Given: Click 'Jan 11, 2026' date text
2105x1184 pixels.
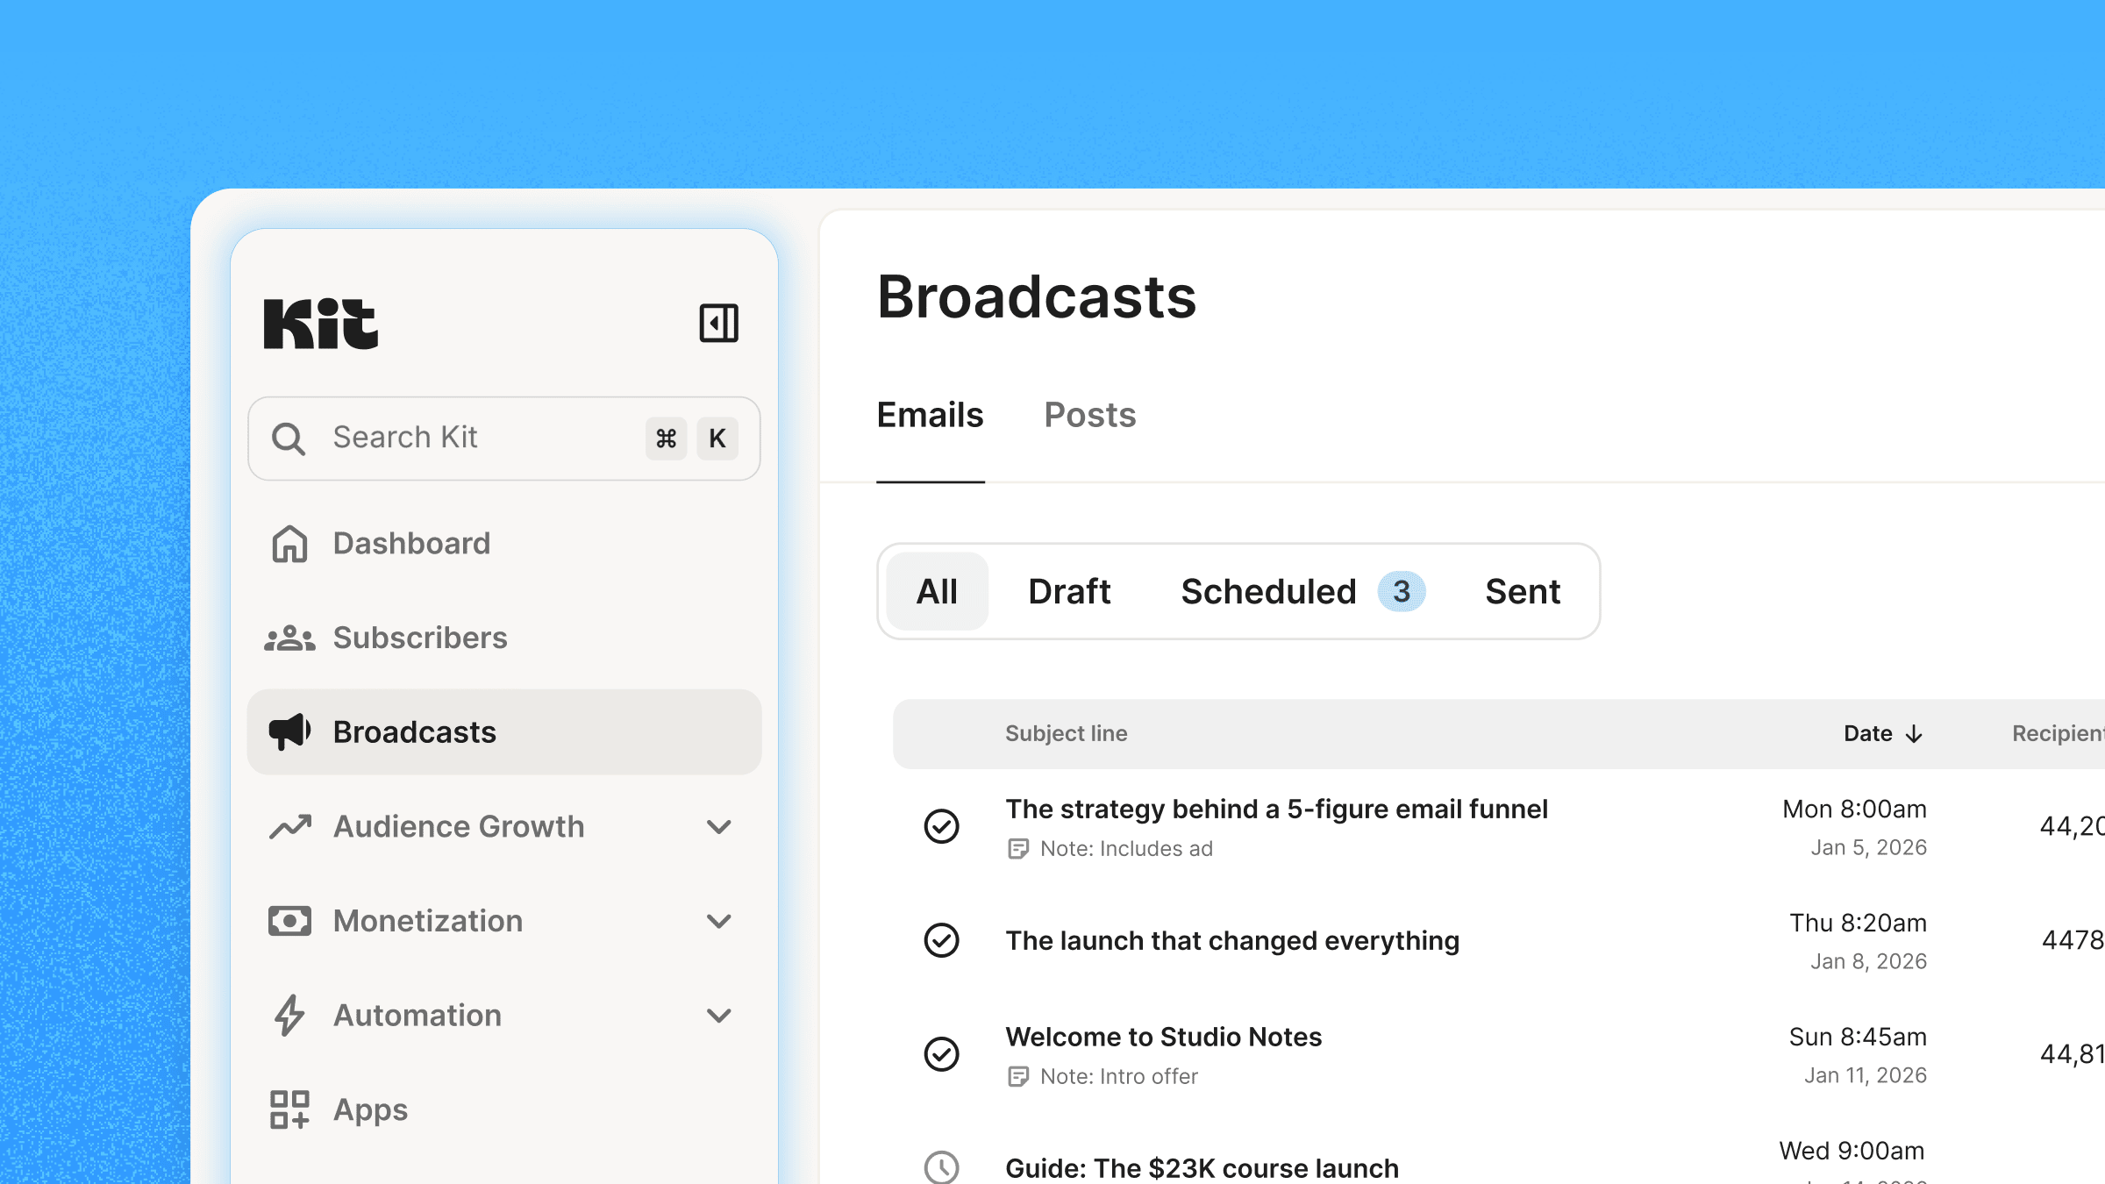Looking at the screenshot, I should pyautogui.click(x=1865, y=1075).
